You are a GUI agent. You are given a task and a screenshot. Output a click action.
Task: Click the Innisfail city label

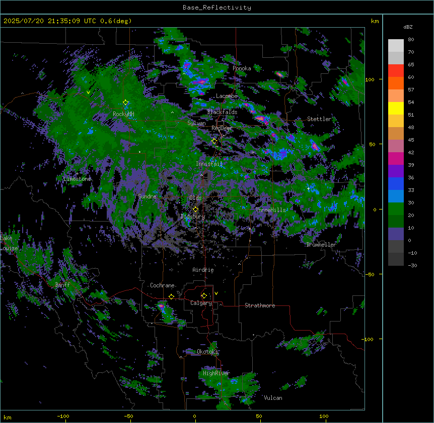click(x=209, y=164)
